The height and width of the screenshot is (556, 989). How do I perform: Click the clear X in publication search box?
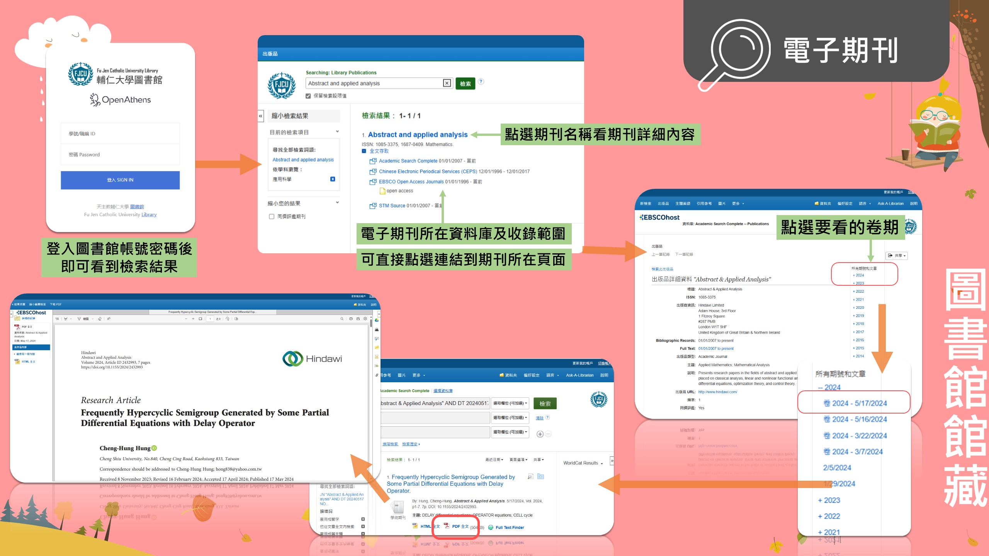(x=447, y=83)
